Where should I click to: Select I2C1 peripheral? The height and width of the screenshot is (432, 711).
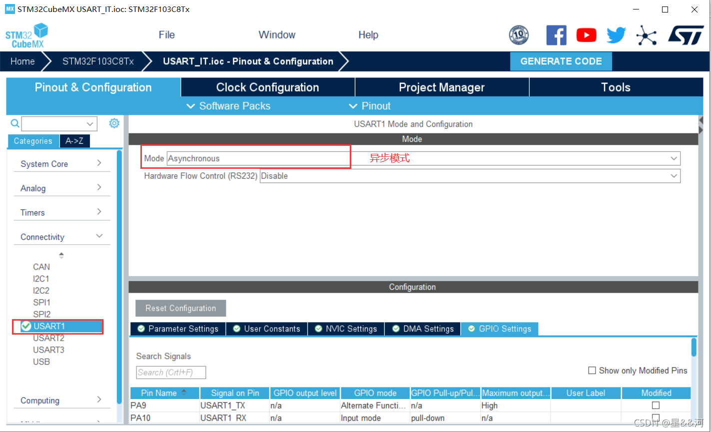point(41,279)
